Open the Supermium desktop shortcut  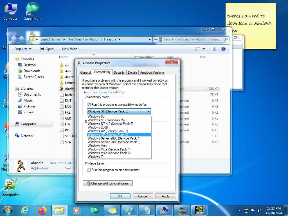(x=33, y=11)
